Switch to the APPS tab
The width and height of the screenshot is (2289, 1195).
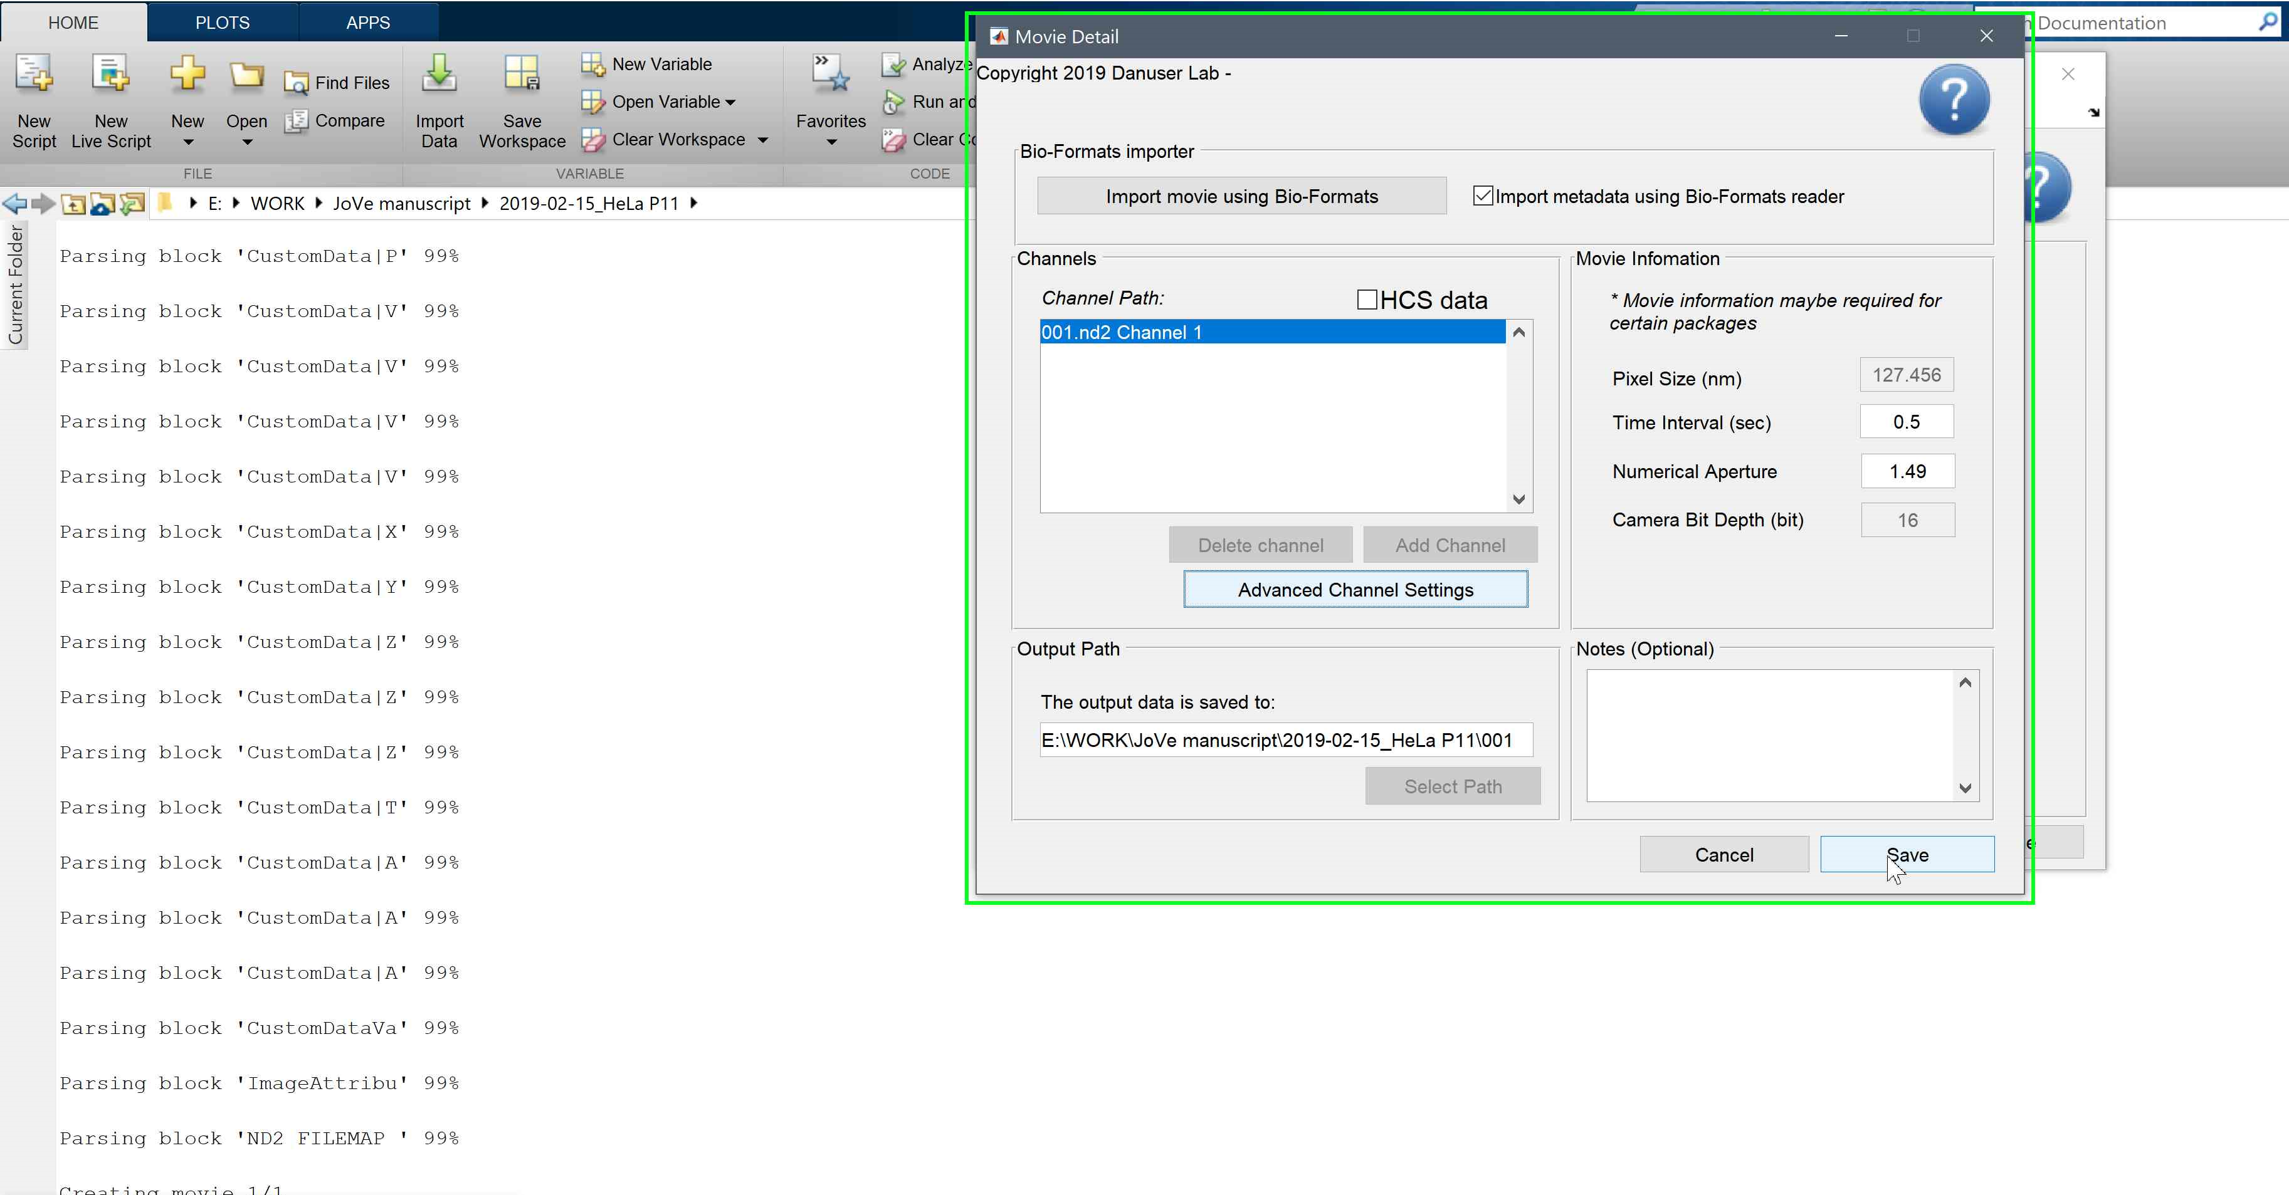tap(368, 22)
